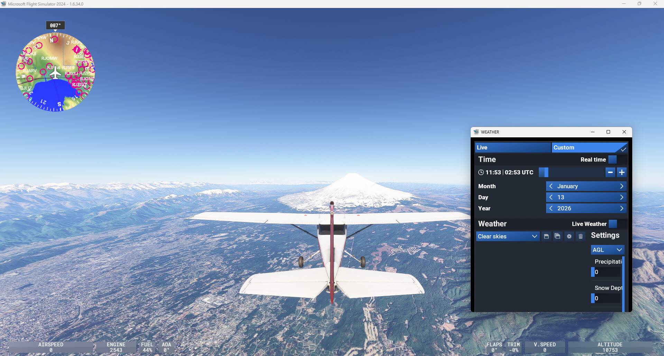The height and width of the screenshot is (356, 664).
Task: Click the duplicate weather preset icon
Action: pyautogui.click(x=557, y=236)
